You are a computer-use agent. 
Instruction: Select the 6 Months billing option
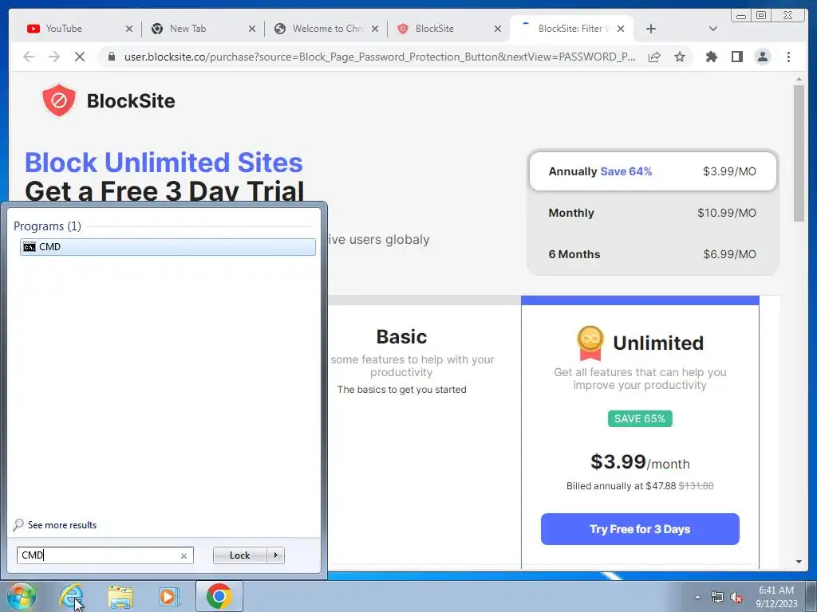[x=653, y=254]
